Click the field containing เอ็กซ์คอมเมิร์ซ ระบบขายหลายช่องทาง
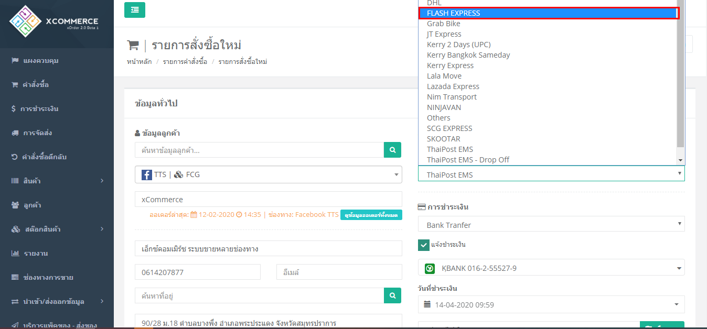Viewport: 707px width, 329px height. pyautogui.click(x=269, y=249)
